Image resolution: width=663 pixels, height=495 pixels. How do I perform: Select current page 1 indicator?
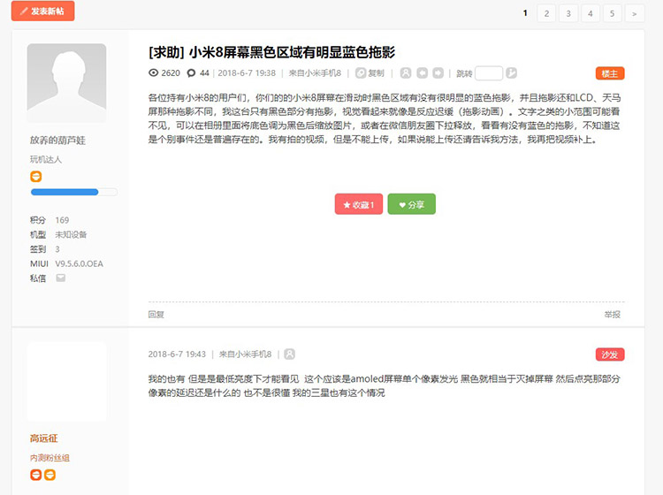coord(525,13)
